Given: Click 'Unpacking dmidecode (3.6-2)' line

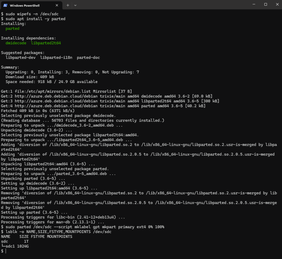Looking at the screenshot, I should click(37, 130).
